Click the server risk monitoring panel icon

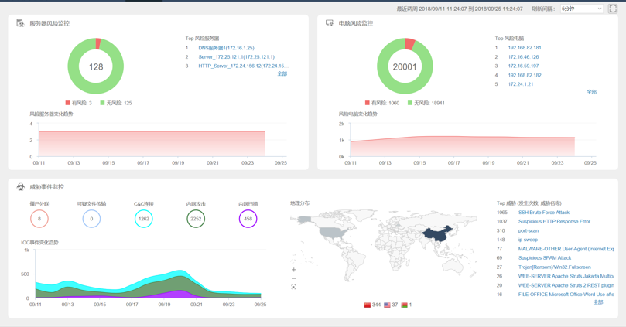(20, 23)
